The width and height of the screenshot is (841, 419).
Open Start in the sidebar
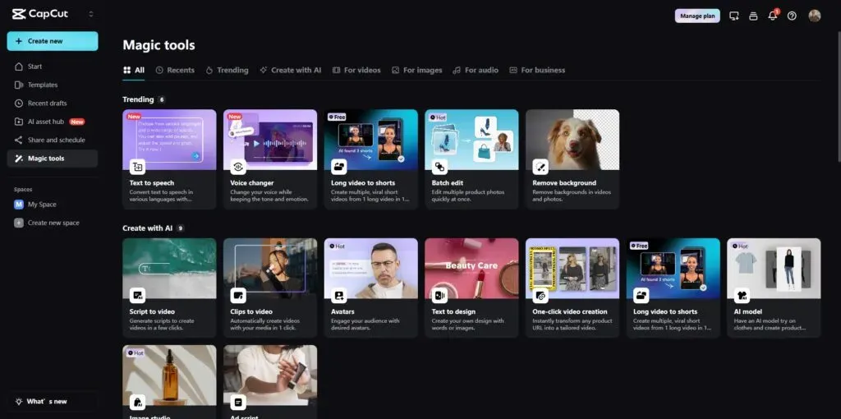pyautogui.click(x=53, y=67)
